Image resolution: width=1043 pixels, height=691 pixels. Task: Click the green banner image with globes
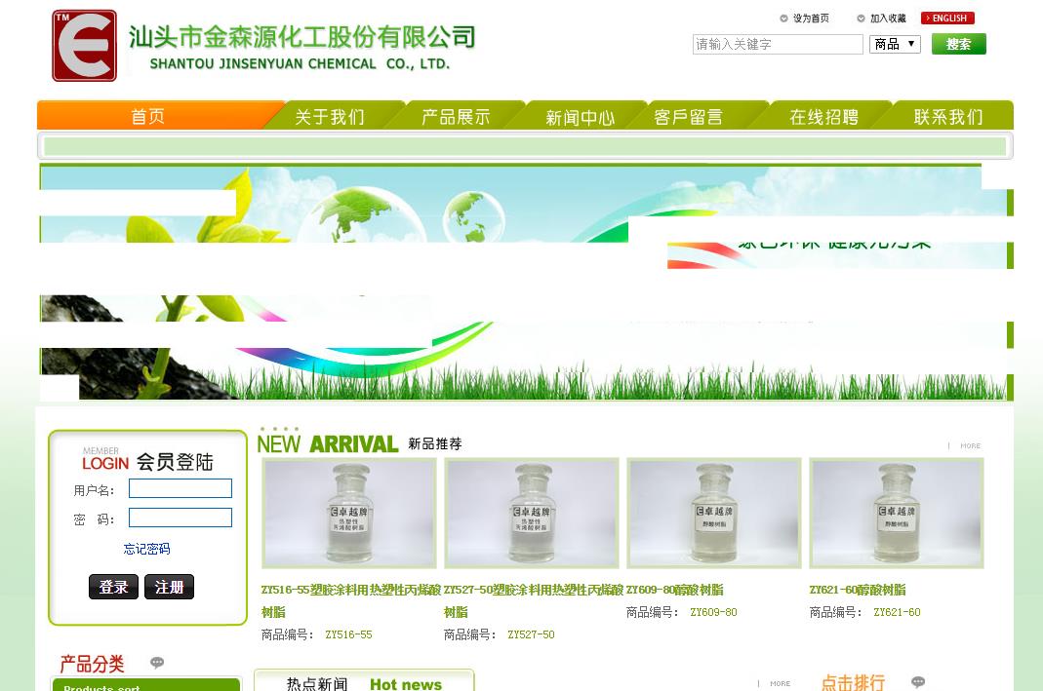526,282
